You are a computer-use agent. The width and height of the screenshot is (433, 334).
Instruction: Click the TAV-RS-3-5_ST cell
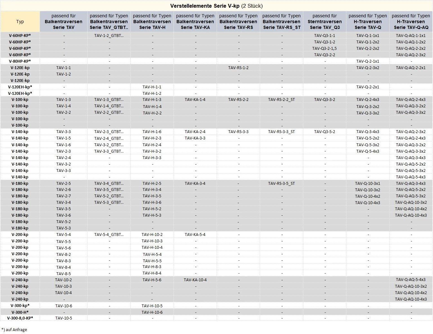click(281, 183)
